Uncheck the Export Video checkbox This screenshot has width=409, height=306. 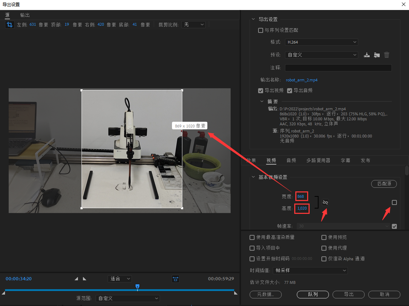coord(260,91)
